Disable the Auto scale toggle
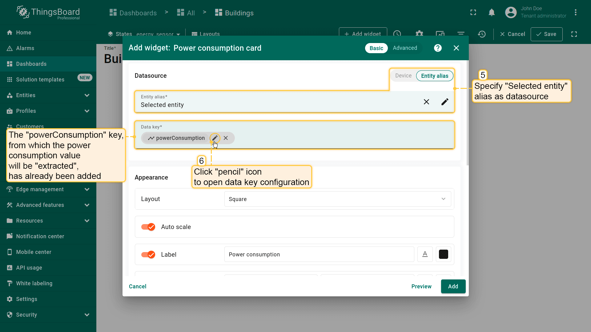The height and width of the screenshot is (332, 591). (148, 227)
